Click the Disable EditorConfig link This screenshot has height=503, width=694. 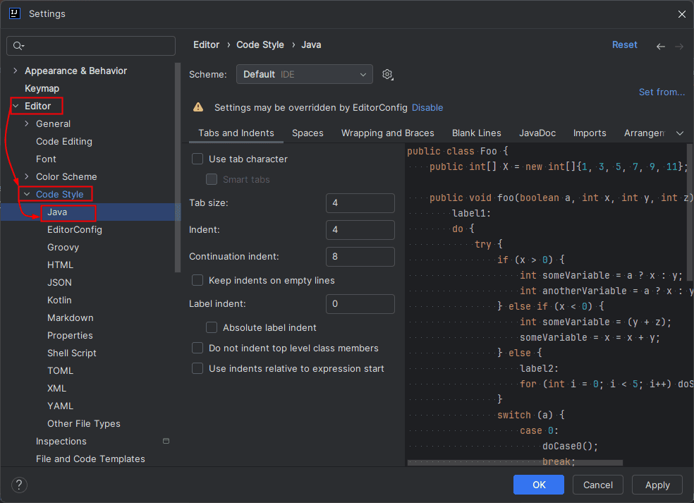[427, 108]
